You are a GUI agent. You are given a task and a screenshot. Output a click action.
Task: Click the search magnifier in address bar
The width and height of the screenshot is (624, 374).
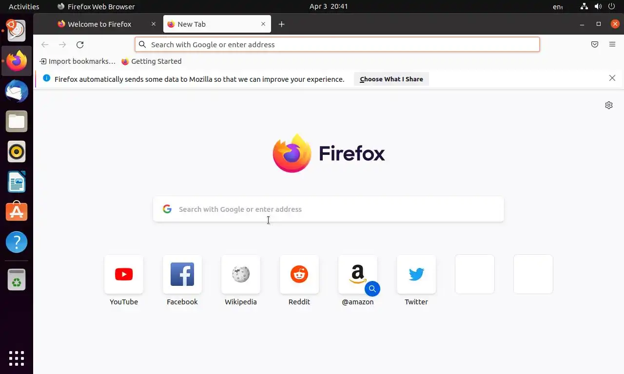click(142, 44)
